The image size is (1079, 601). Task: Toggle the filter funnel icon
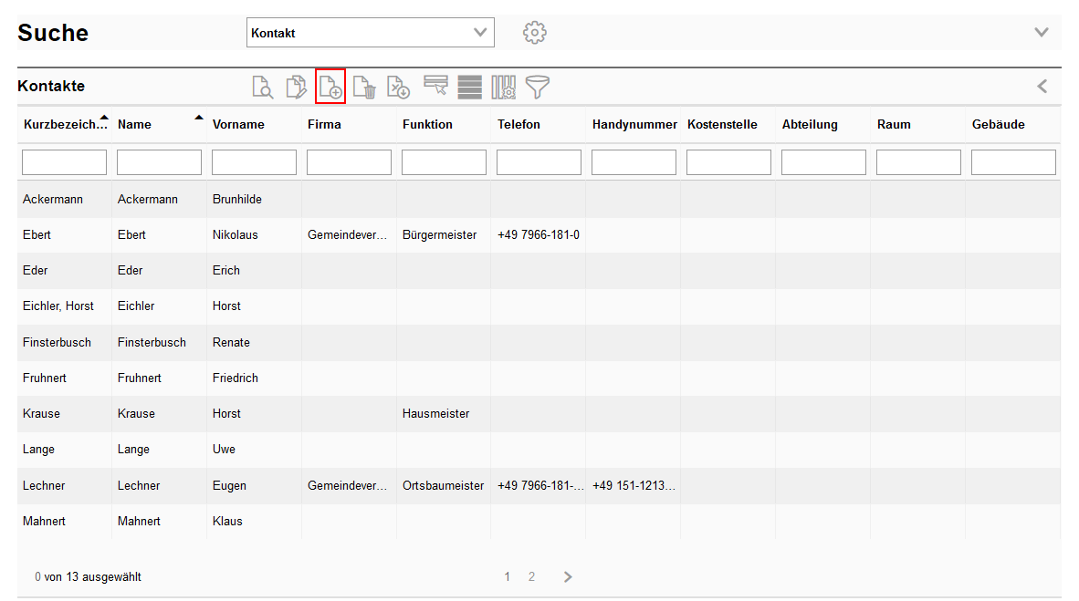point(538,88)
